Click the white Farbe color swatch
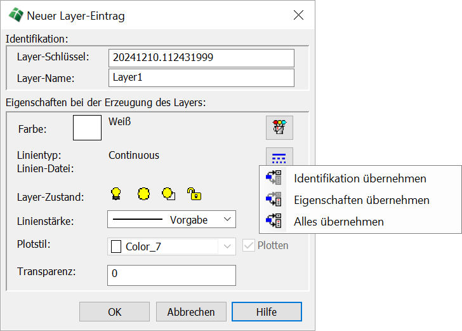 point(88,128)
